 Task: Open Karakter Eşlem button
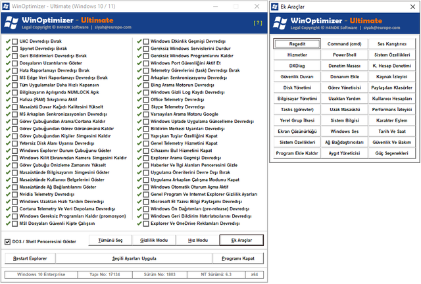tap(392, 120)
